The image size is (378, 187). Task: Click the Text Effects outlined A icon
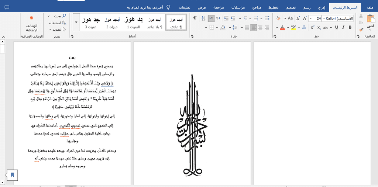point(304,27)
